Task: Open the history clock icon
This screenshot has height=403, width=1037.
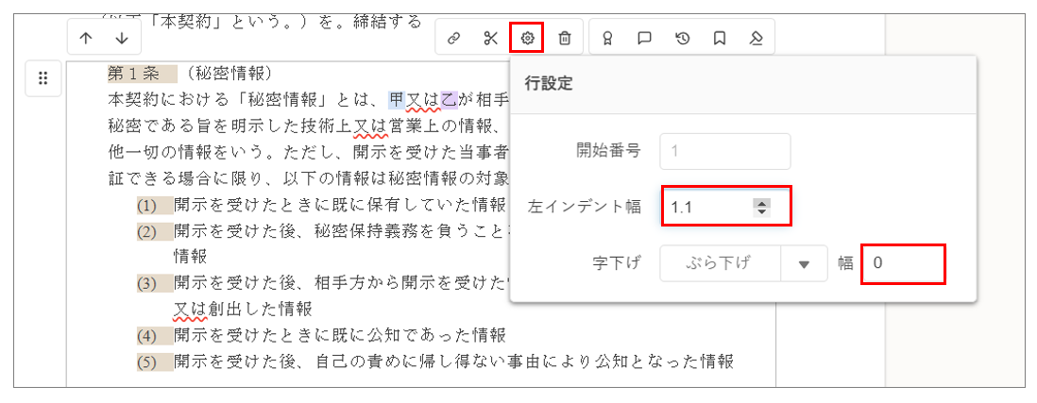Action: click(x=682, y=39)
